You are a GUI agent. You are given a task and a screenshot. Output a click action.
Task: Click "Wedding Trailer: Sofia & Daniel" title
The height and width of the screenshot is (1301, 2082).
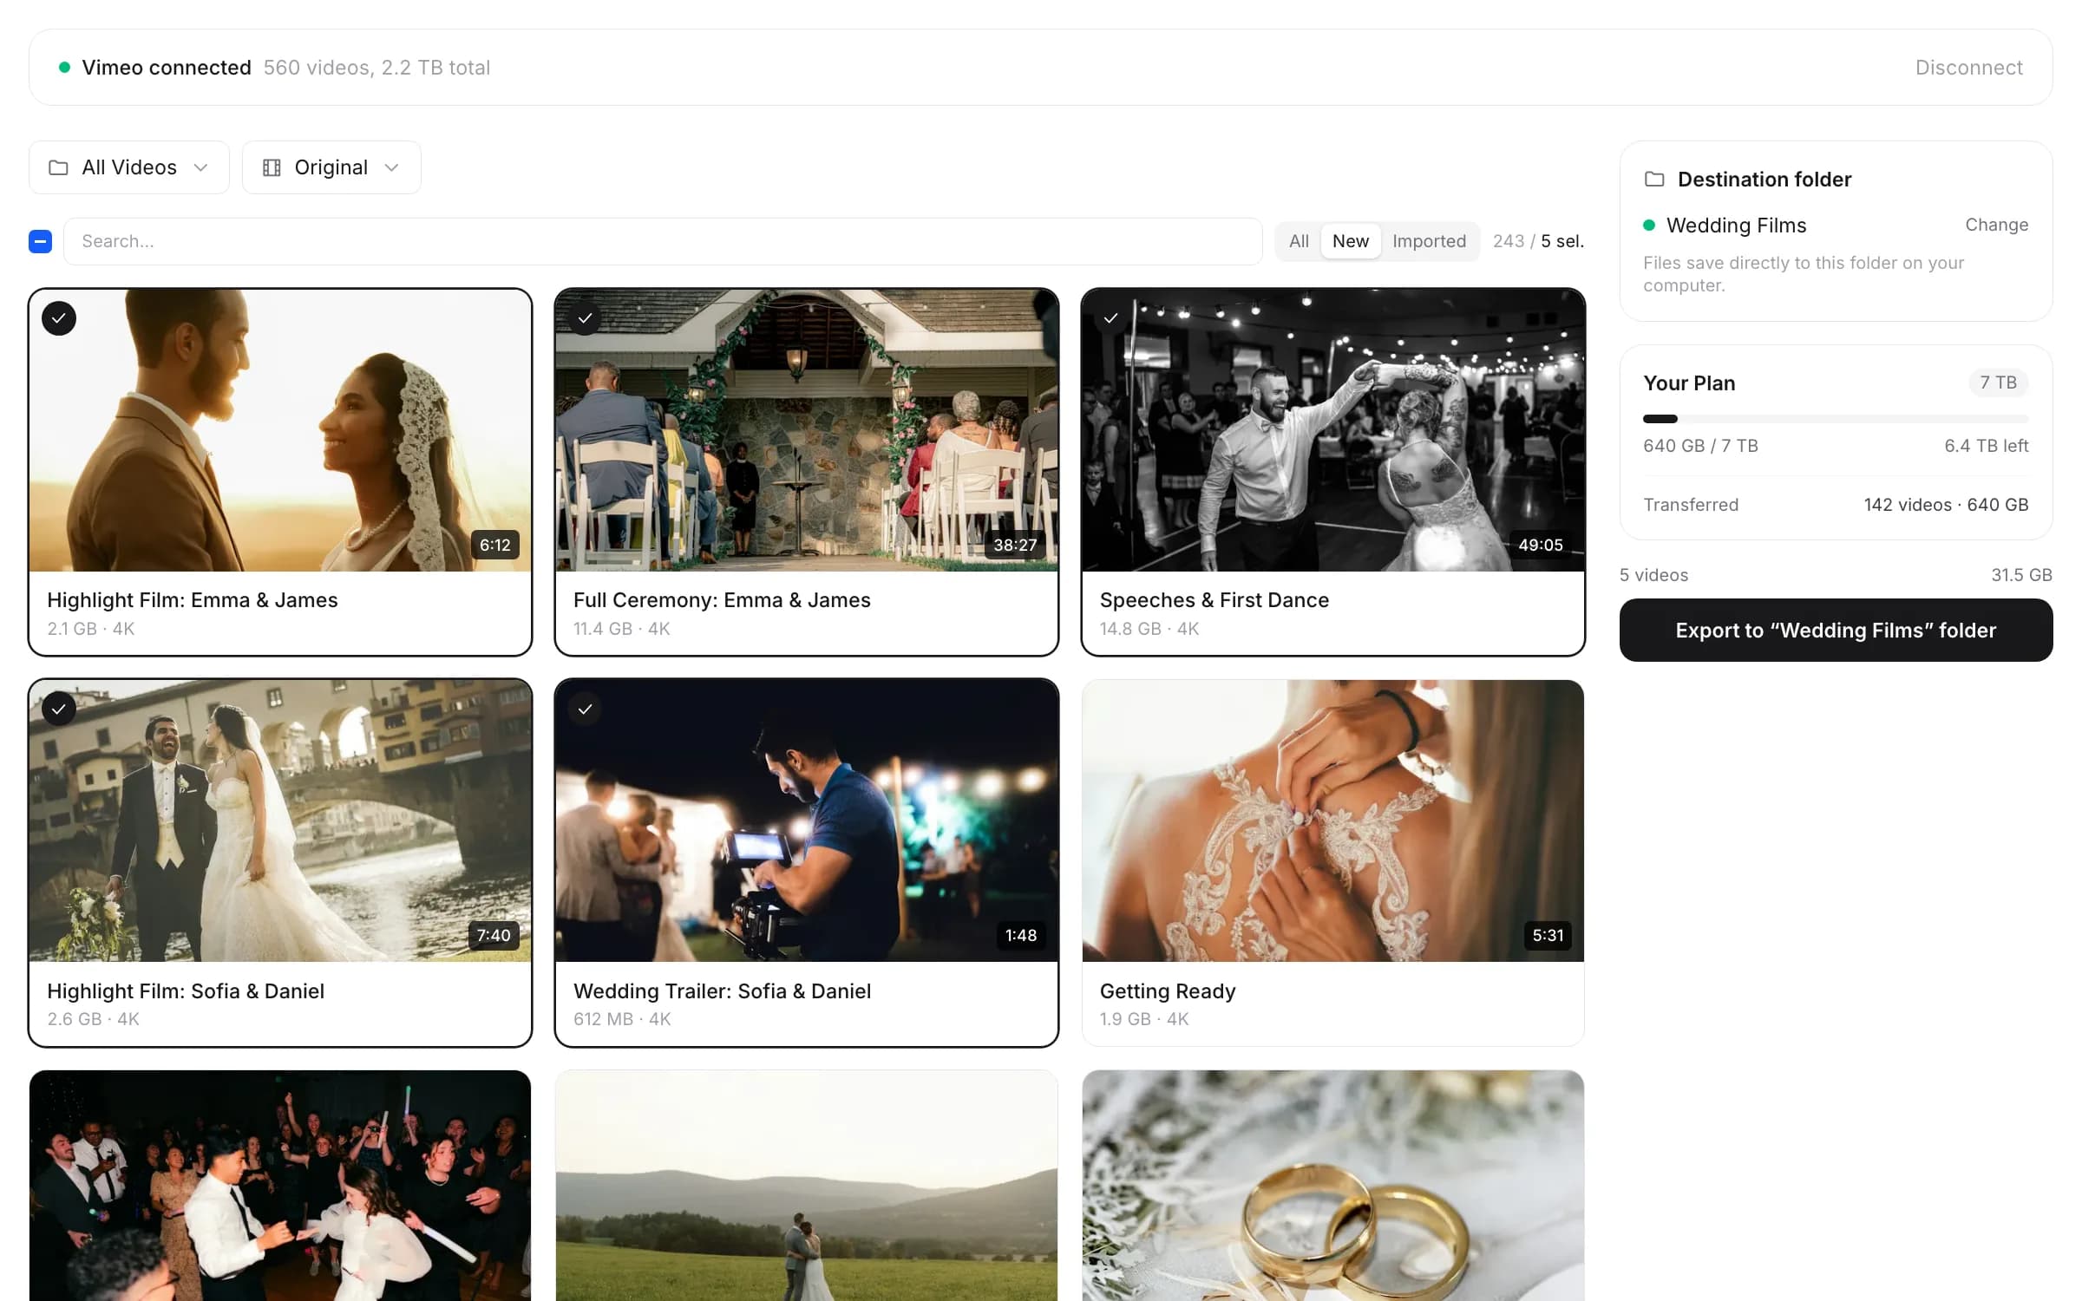coord(722,991)
